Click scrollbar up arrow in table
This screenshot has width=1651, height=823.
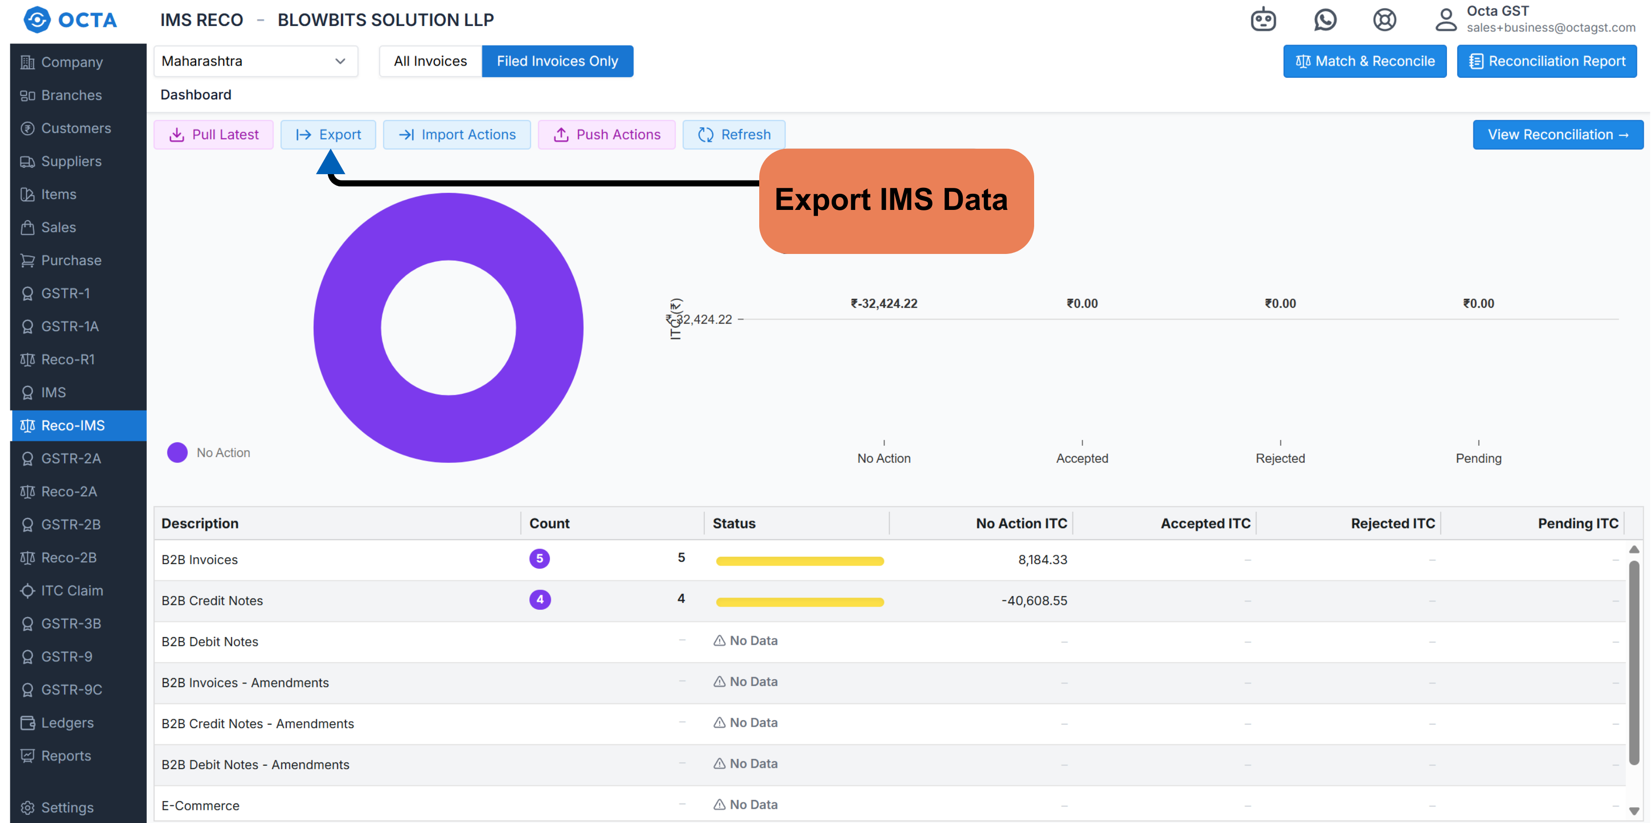pos(1634,549)
